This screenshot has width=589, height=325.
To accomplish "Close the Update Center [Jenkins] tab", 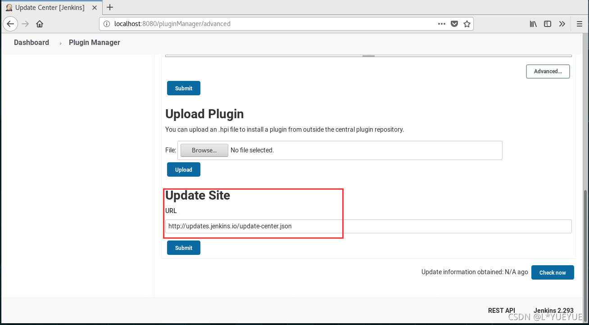I will pyautogui.click(x=95, y=8).
